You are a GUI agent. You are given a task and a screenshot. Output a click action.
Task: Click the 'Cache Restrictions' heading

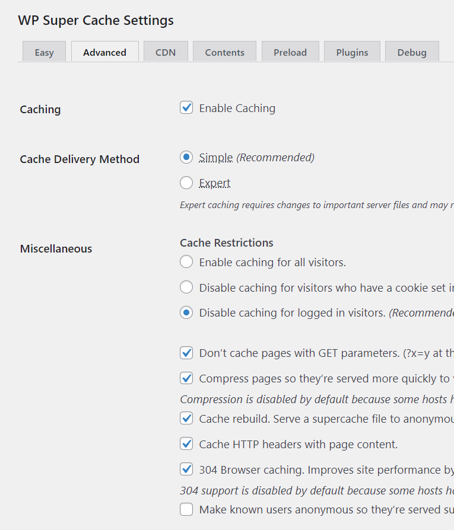coord(226,242)
